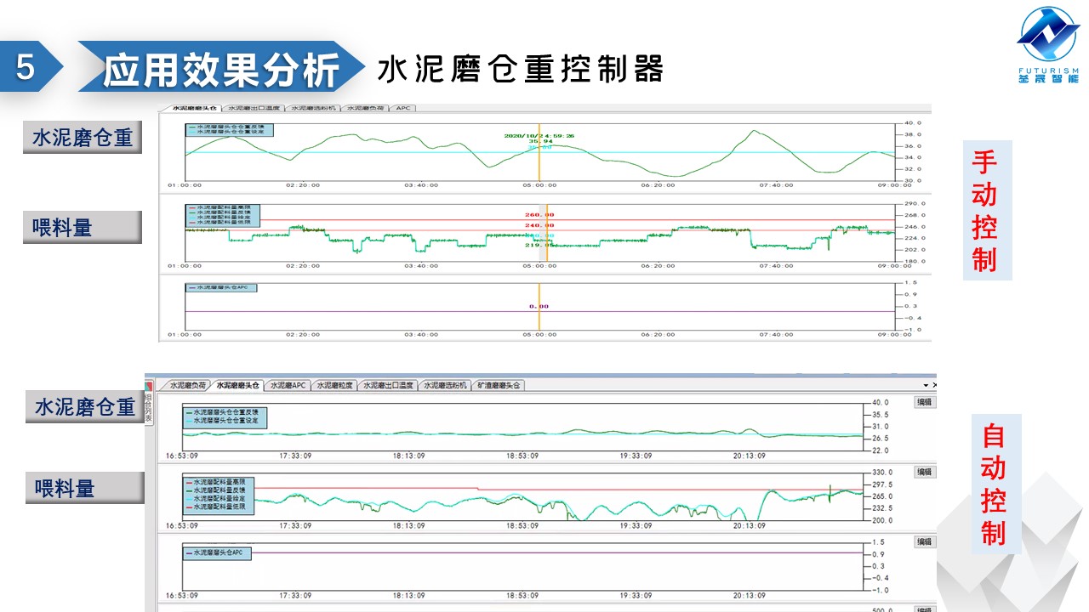Click the 2020/10/2 4:59:26 cursor timestamp
Image resolution: width=1089 pixels, height=612 pixels.
pos(539,135)
